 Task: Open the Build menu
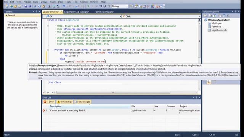35,2
